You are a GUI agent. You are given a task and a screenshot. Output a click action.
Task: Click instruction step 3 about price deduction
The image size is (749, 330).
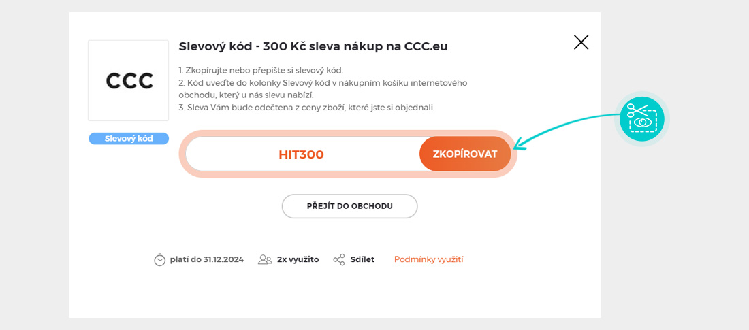(306, 107)
